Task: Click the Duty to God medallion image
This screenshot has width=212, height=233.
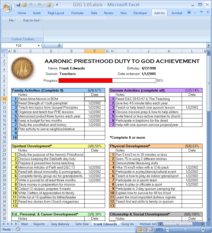Action: pos(22,68)
